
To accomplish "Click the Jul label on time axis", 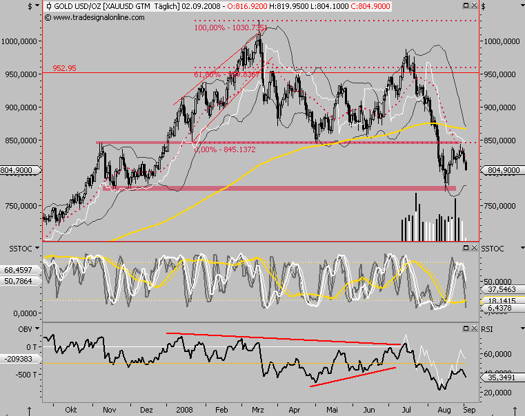I will [x=406, y=410].
